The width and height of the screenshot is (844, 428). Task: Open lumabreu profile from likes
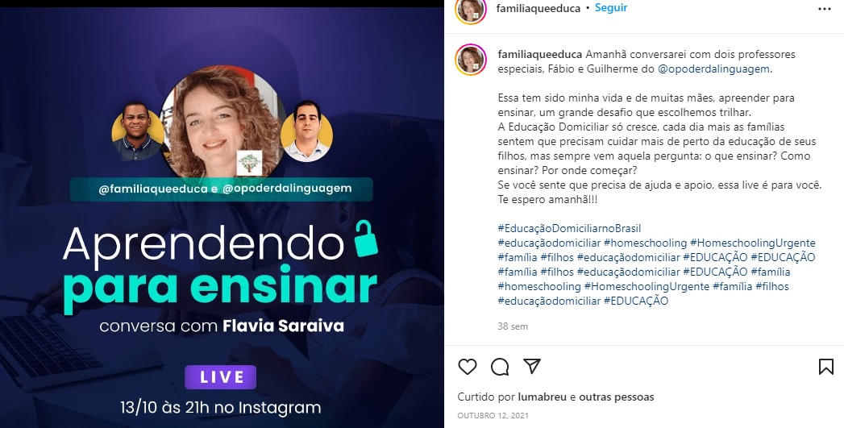(543, 397)
